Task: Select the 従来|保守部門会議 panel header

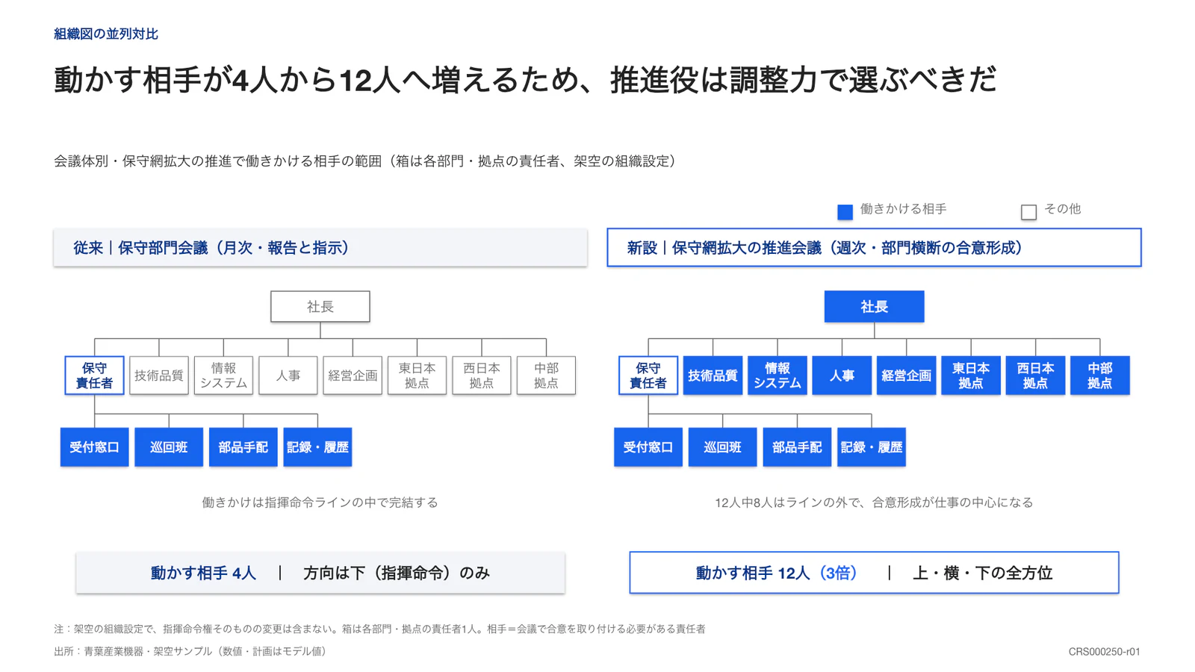Action: pyautogui.click(x=320, y=248)
